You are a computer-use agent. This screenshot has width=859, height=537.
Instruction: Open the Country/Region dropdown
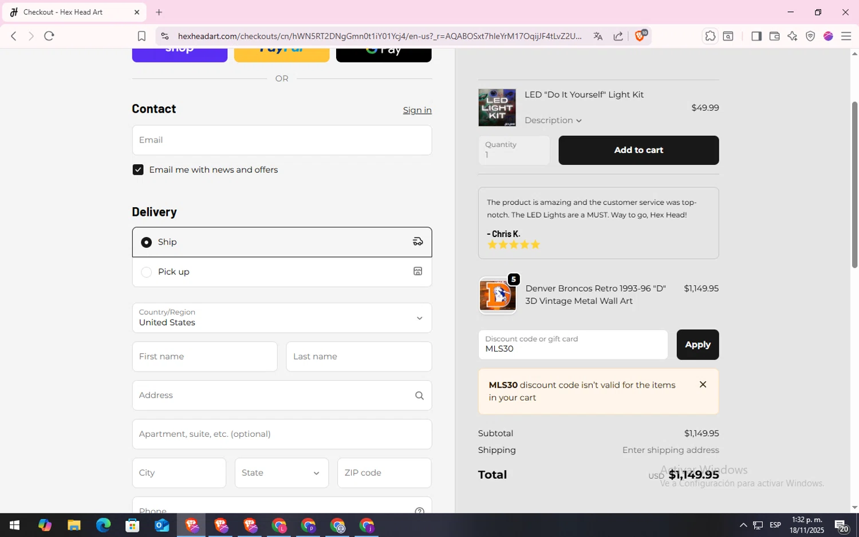coord(282,318)
